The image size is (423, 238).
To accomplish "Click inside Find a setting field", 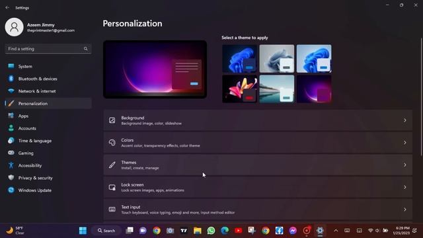I will coord(48,49).
